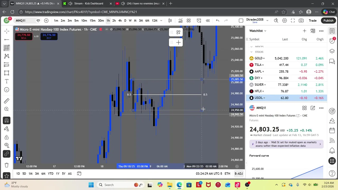Image resolution: width=338 pixels, height=190 pixels.
Task: Toggle lock all drawings
Action: [7, 137]
